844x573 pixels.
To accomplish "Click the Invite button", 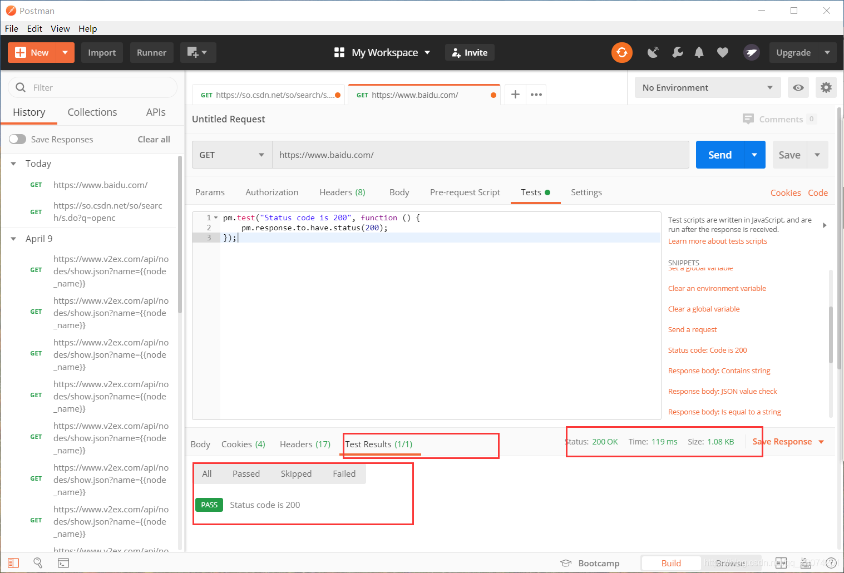I will (470, 52).
